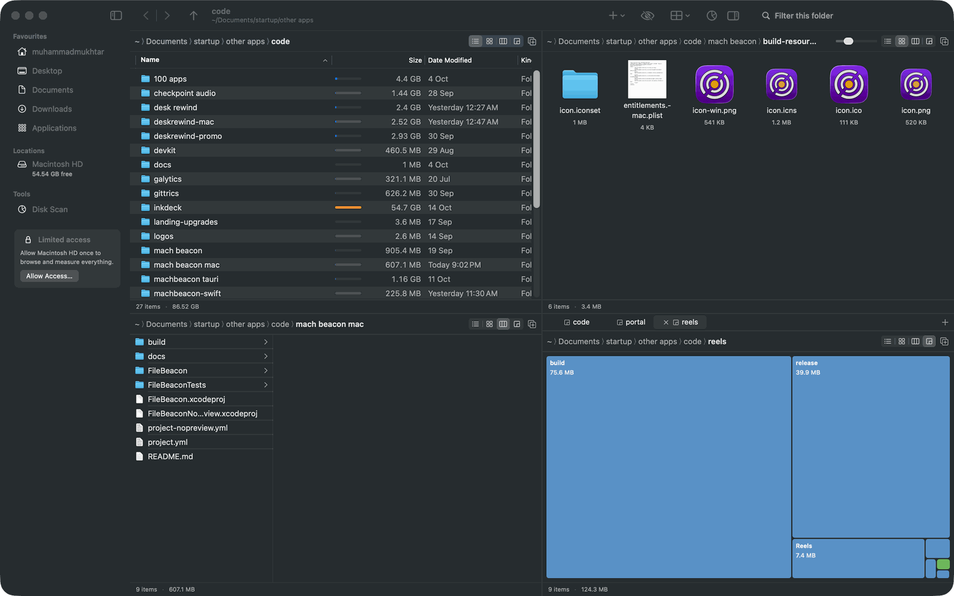Switch to the portal tab
This screenshot has width=954, height=596.
coord(631,322)
